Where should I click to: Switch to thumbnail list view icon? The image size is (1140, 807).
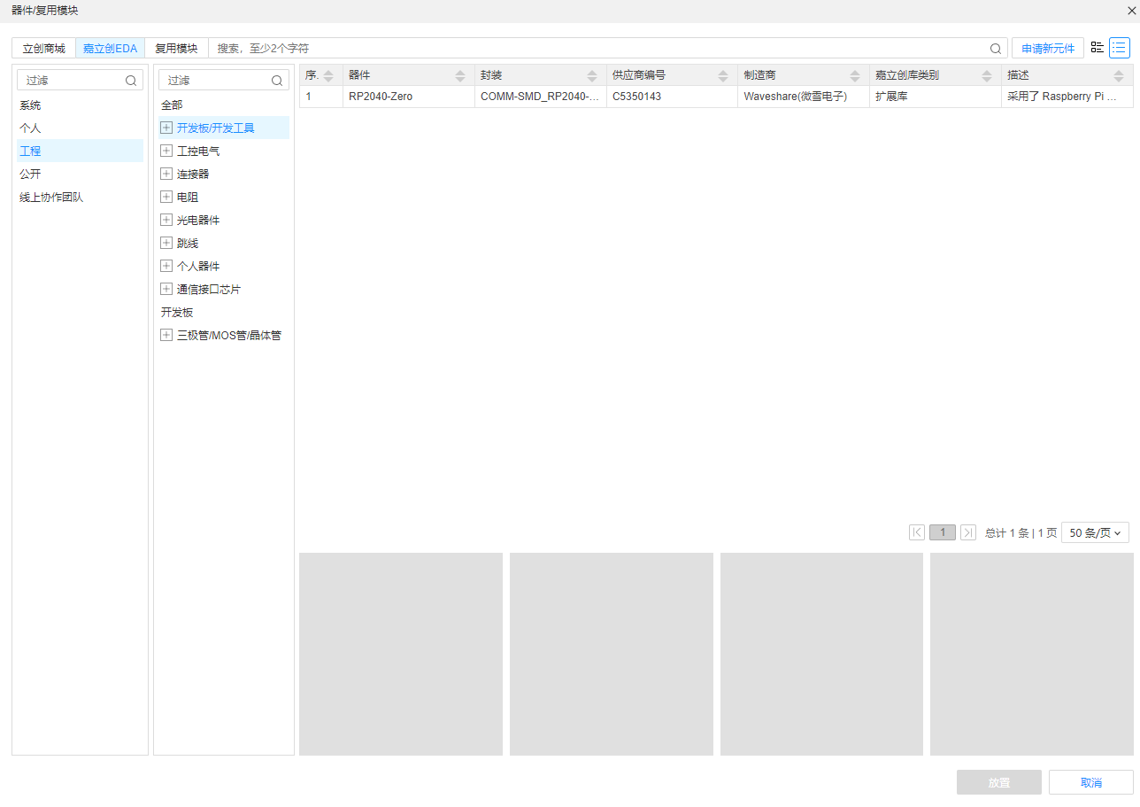click(x=1098, y=48)
